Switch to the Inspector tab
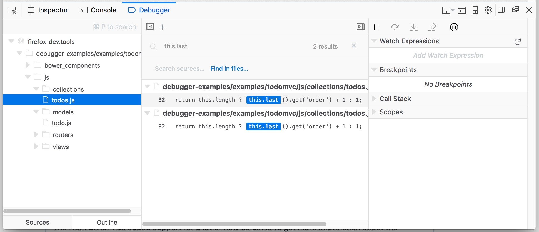 pos(48,10)
